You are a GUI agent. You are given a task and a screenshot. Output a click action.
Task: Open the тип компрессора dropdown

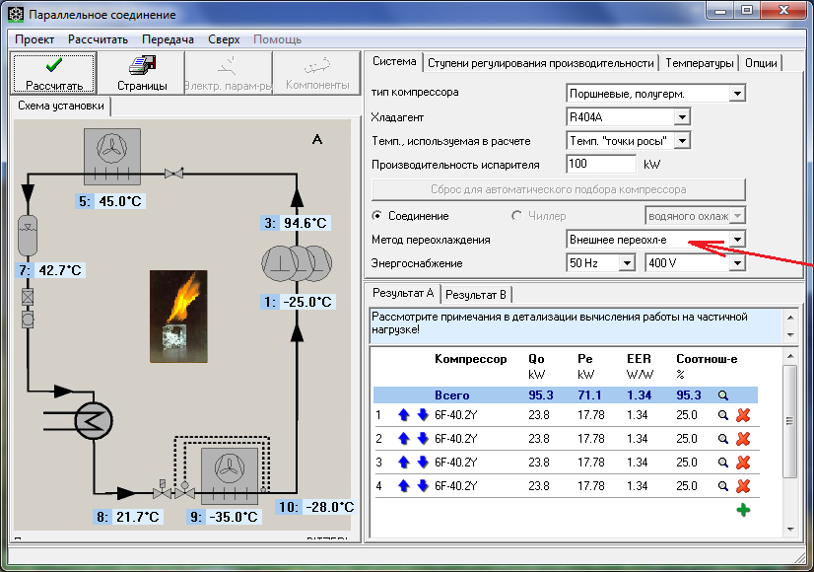(737, 94)
